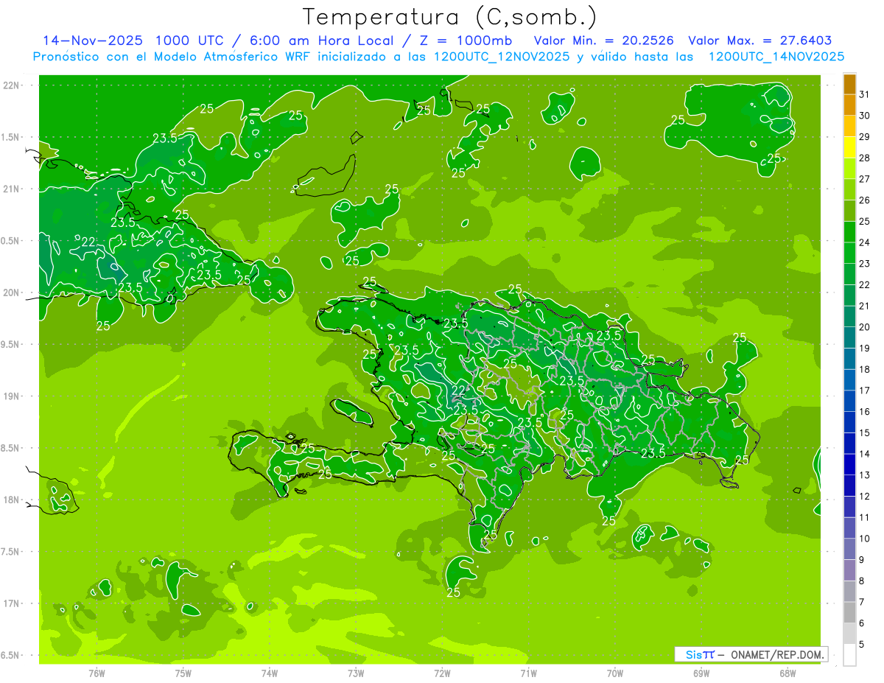Pick the purple legend swatch between 9 and 10
The width and height of the screenshot is (884, 683).
point(849,549)
